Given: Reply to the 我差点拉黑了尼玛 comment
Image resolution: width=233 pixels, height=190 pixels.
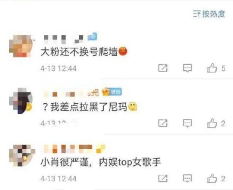Looking at the screenshot, I should 187,123.
